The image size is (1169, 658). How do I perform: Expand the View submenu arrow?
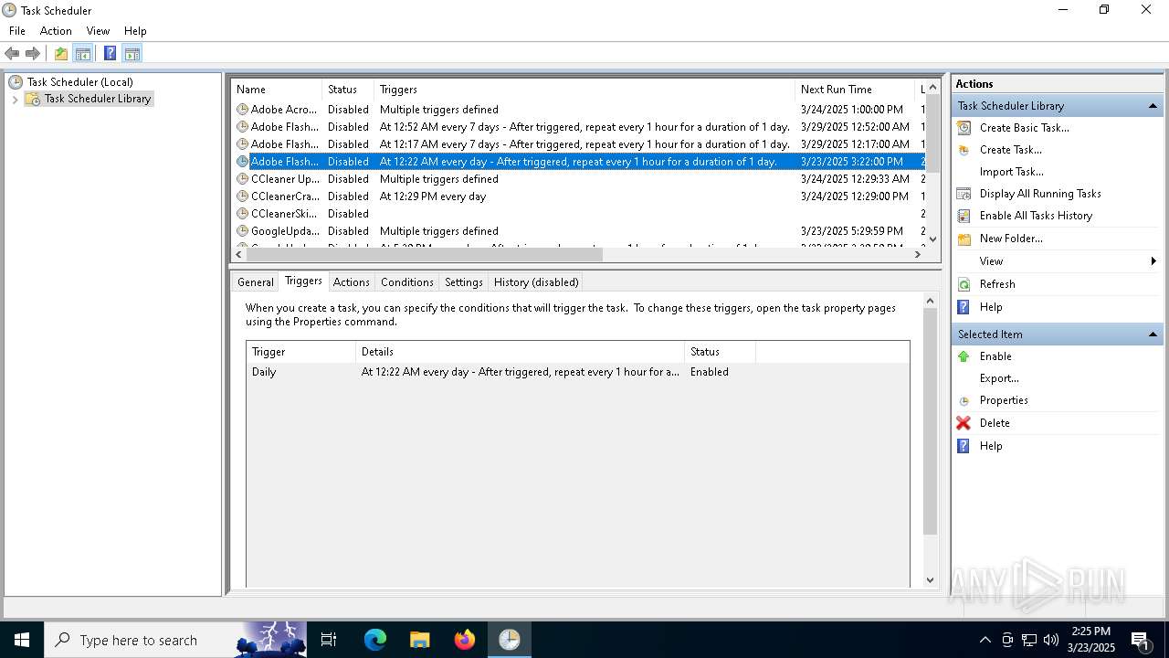(1154, 261)
